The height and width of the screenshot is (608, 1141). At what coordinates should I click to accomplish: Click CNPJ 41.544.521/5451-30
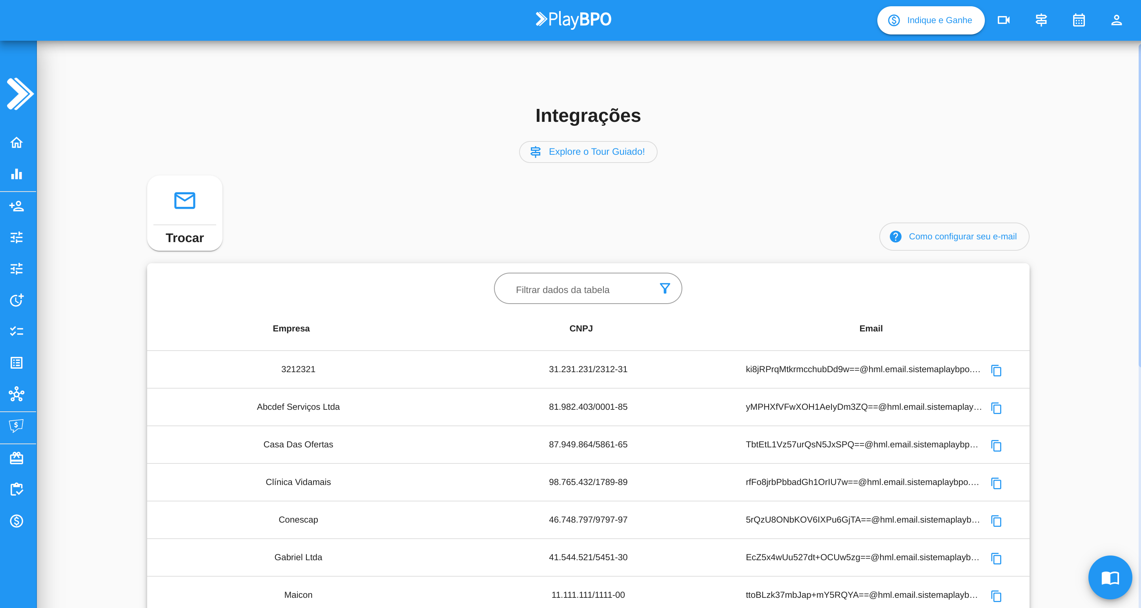point(588,557)
